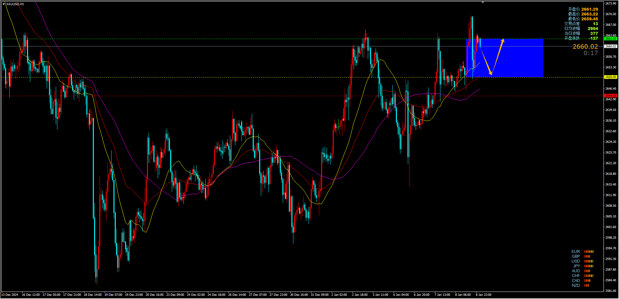Click the 13 Dec 2024 date on the time axis

pyautogui.click(x=10, y=295)
